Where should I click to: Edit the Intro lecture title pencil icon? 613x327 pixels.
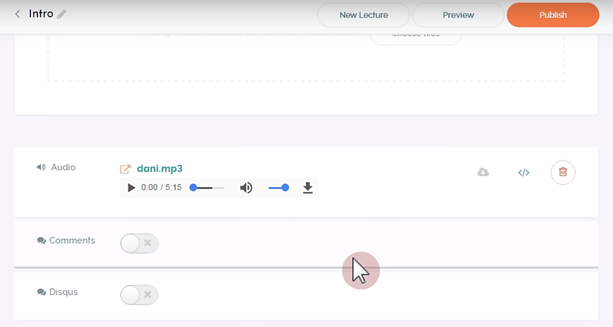pyautogui.click(x=61, y=14)
